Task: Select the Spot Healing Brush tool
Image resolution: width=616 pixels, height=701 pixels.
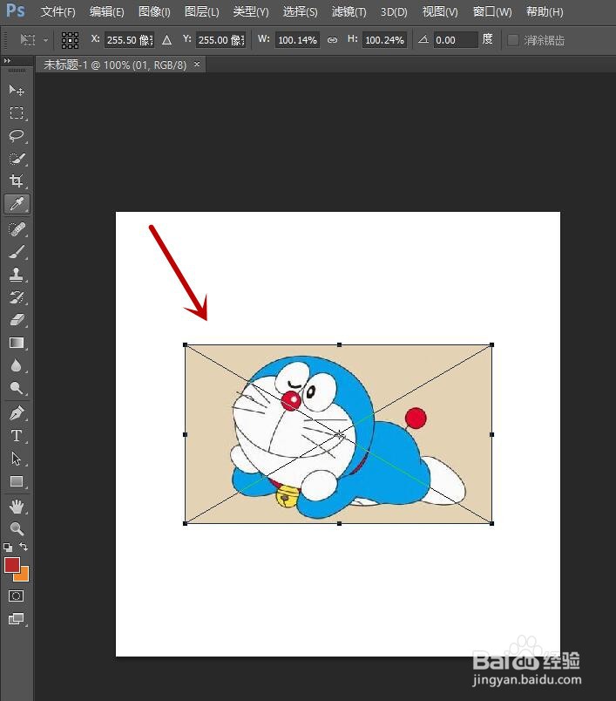Action: coord(17,229)
